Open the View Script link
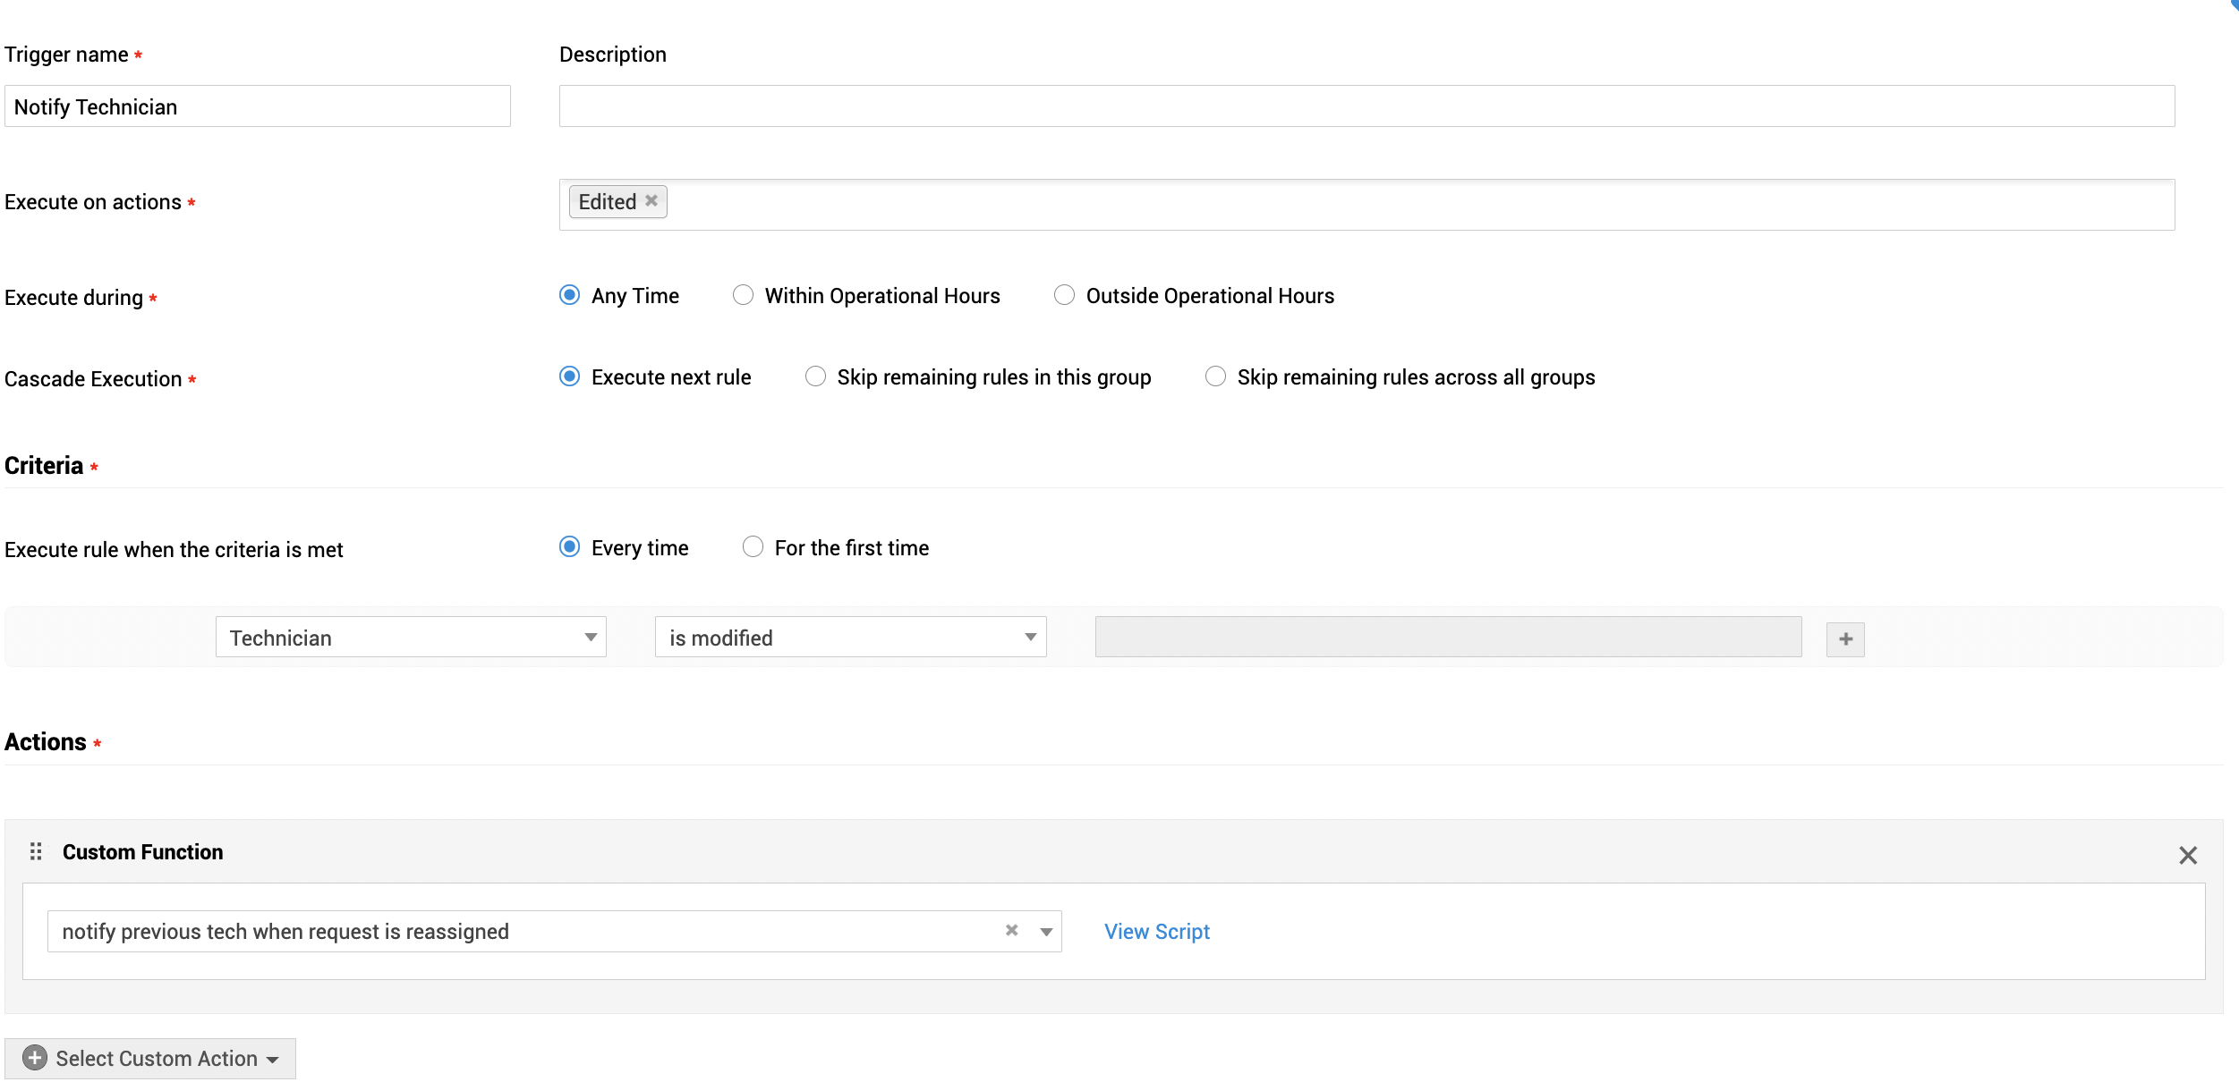 point(1156,932)
